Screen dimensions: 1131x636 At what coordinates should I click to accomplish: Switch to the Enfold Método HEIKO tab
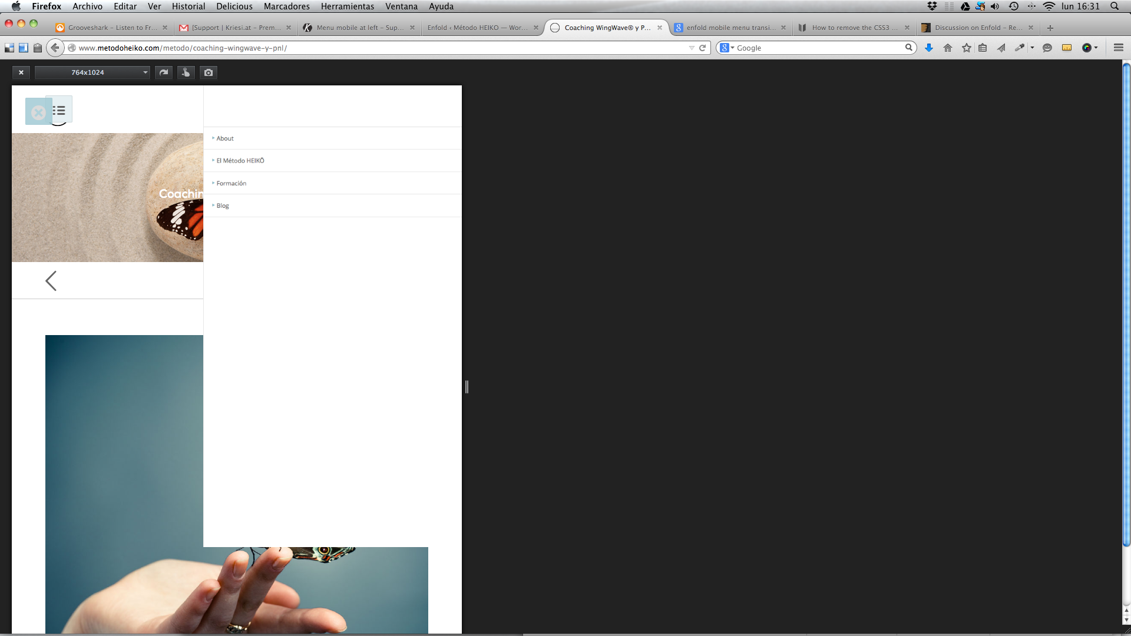pyautogui.click(x=483, y=28)
